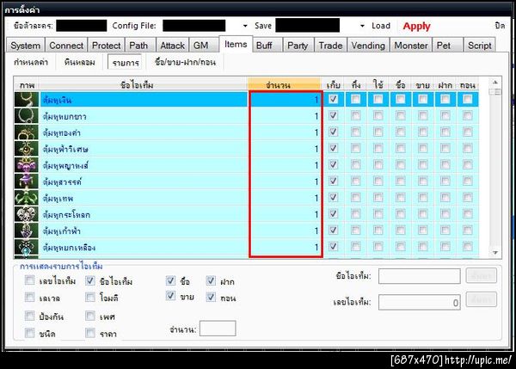Select the ตุ้มหูเก้าฟ้า item name

point(62,231)
